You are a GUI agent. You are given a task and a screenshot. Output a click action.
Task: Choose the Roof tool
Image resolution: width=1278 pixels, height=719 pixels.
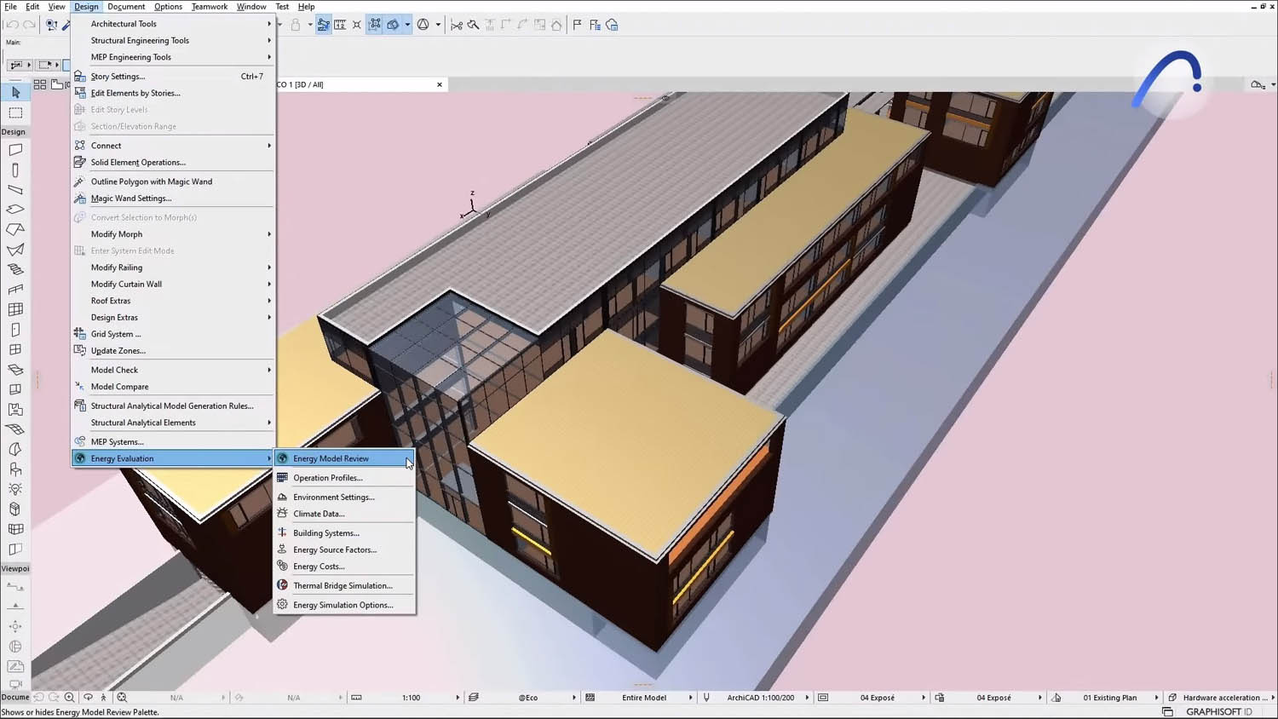coord(14,228)
